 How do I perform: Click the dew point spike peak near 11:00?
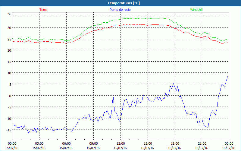click(113, 95)
